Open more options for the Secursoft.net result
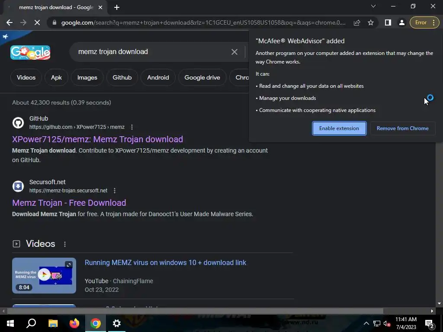This screenshot has height=332, width=443. 114,191
